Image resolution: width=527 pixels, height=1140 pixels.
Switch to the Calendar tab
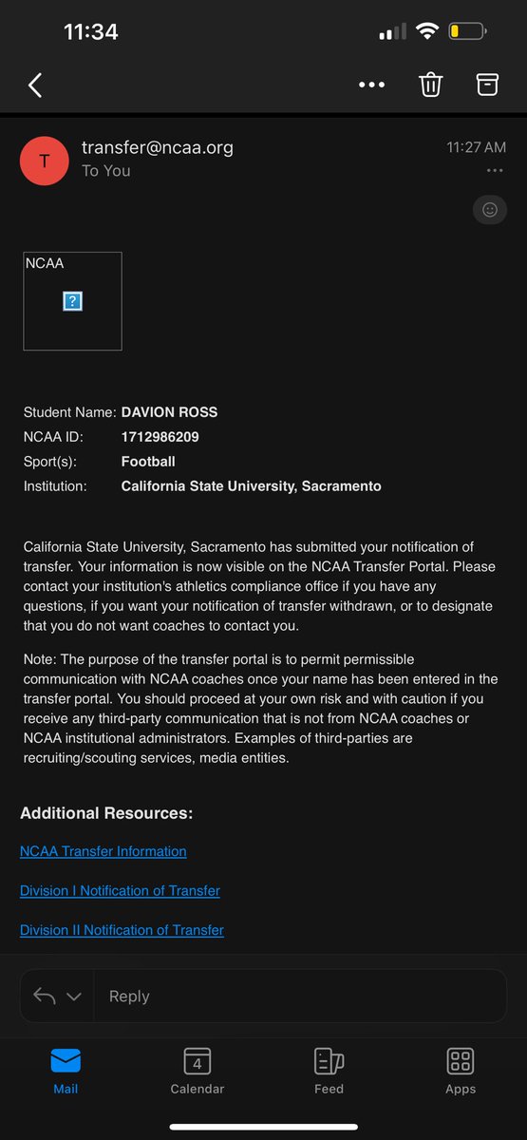(198, 1071)
